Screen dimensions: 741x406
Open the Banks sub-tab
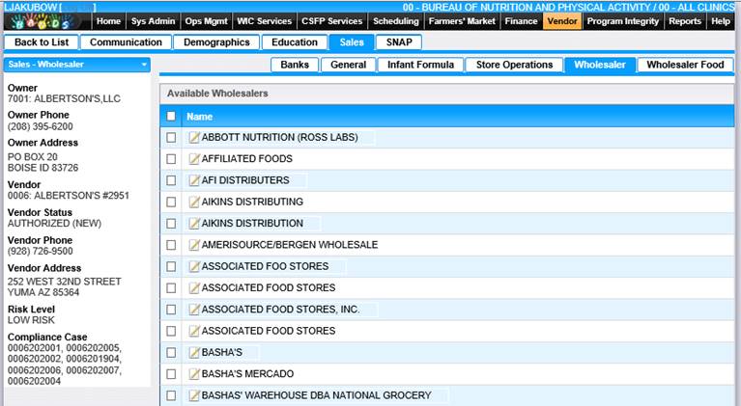[x=295, y=65]
